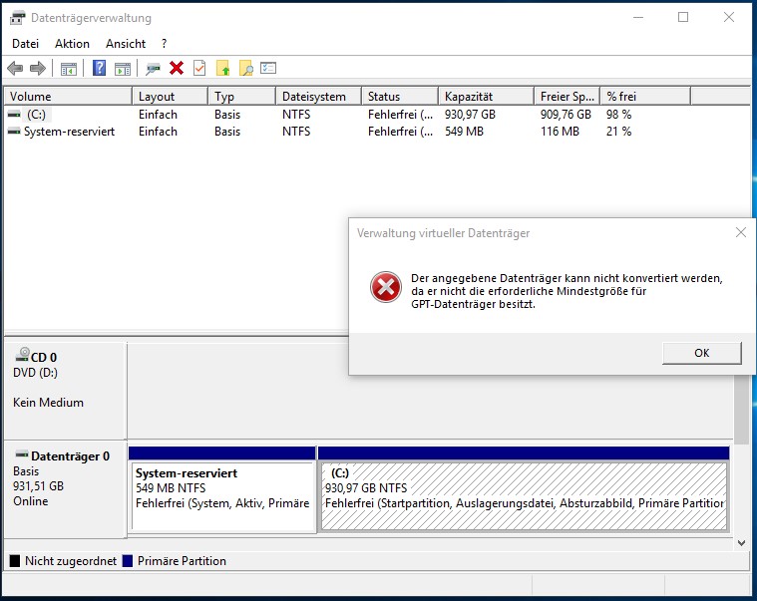Viewport: 757px width, 601px height.
Task: Click the disk pane vertical scrollbar thumb
Action: (x=741, y=410)
